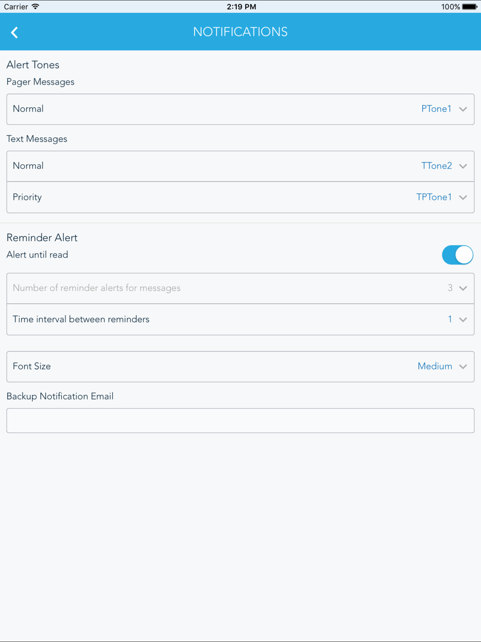Viewport: 481px width, 642px height.
Task: Click the Medium font size value
Action: (435, 366)
